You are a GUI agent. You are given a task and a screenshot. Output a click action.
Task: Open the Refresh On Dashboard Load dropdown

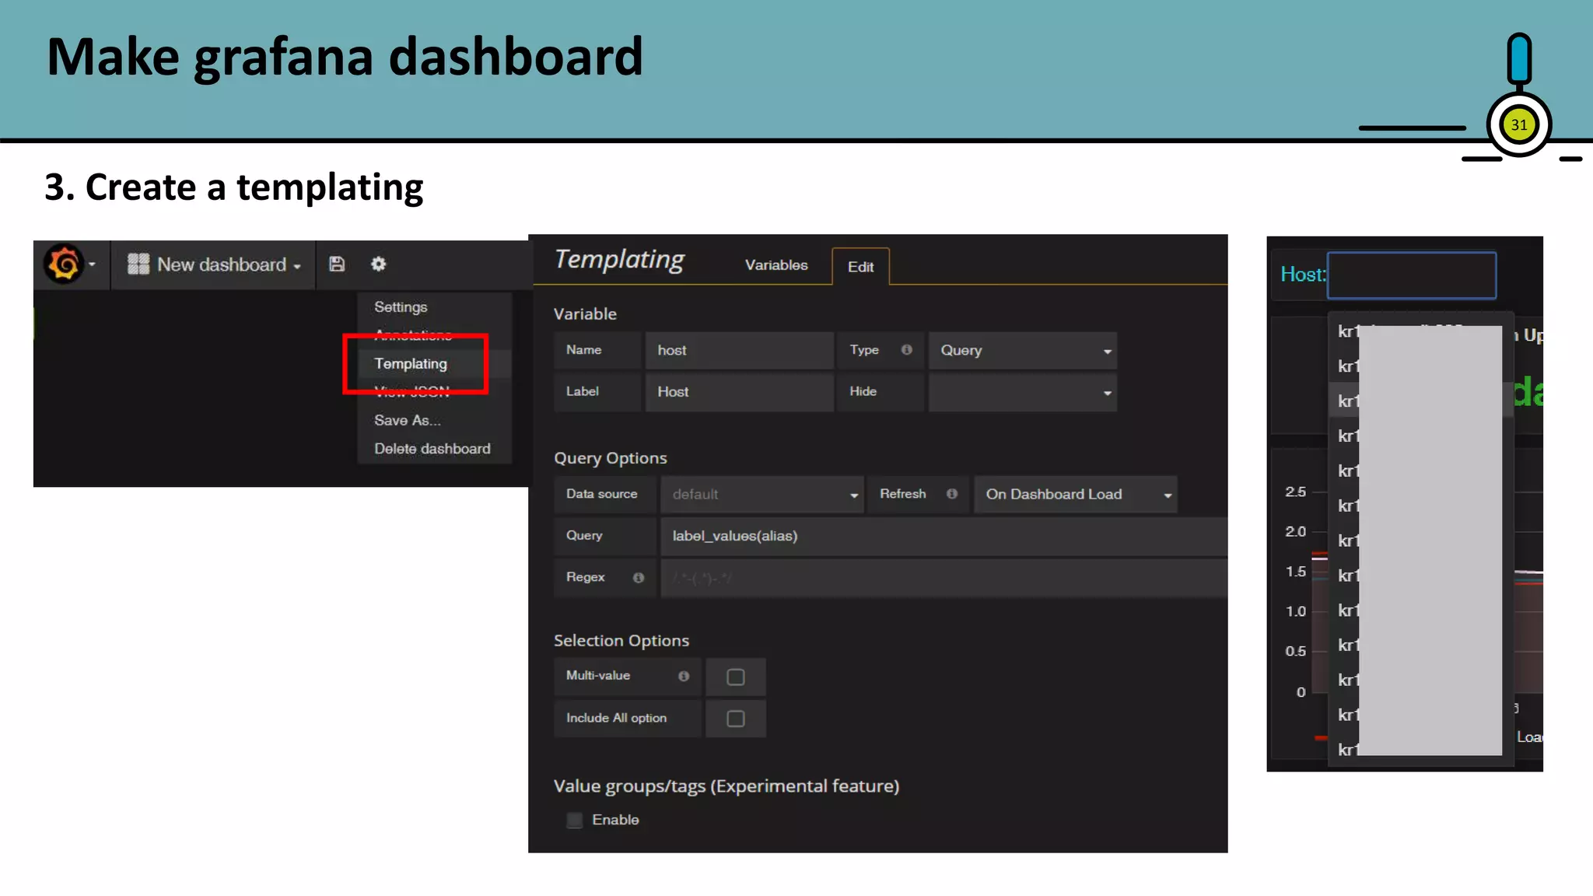[x=1075, y=495]
